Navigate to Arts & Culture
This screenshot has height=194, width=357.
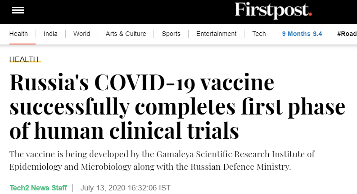point(126,34)
